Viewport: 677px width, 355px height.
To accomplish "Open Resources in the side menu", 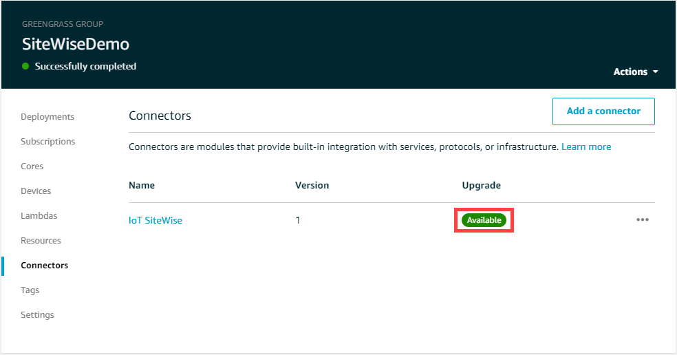I will [41, 240].
